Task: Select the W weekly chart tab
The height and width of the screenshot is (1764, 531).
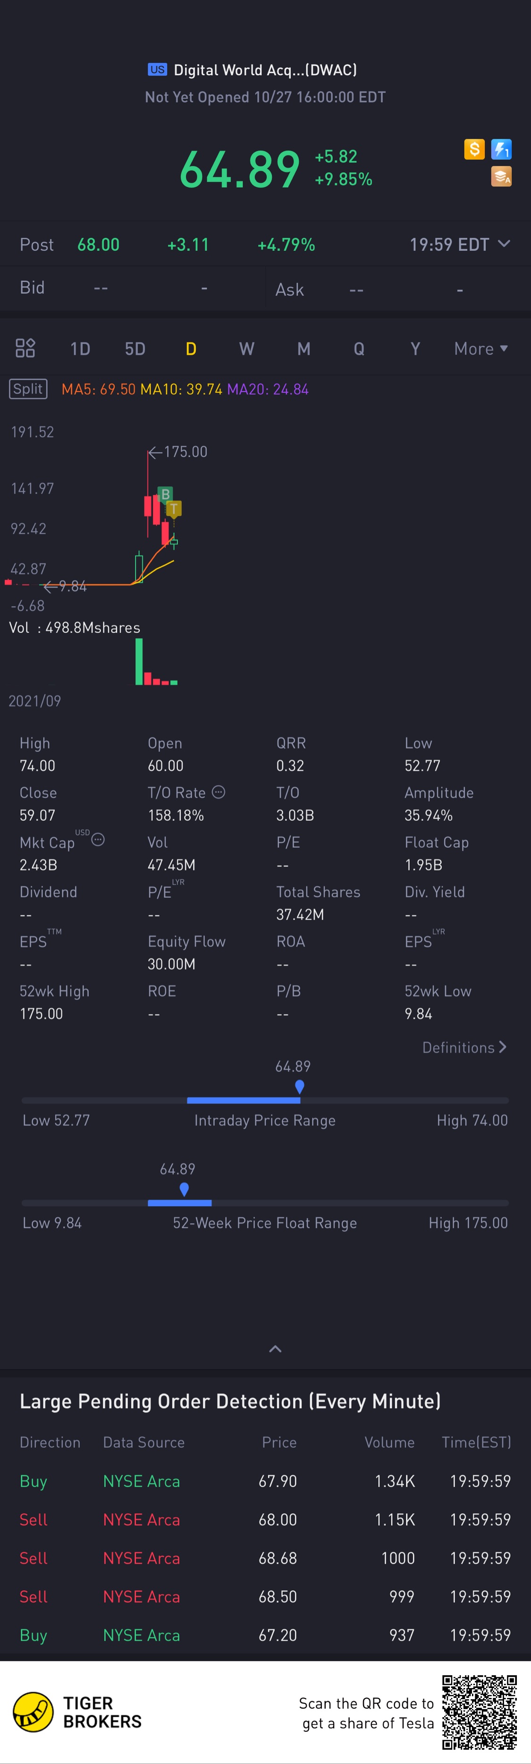Action: pos(246,349)
